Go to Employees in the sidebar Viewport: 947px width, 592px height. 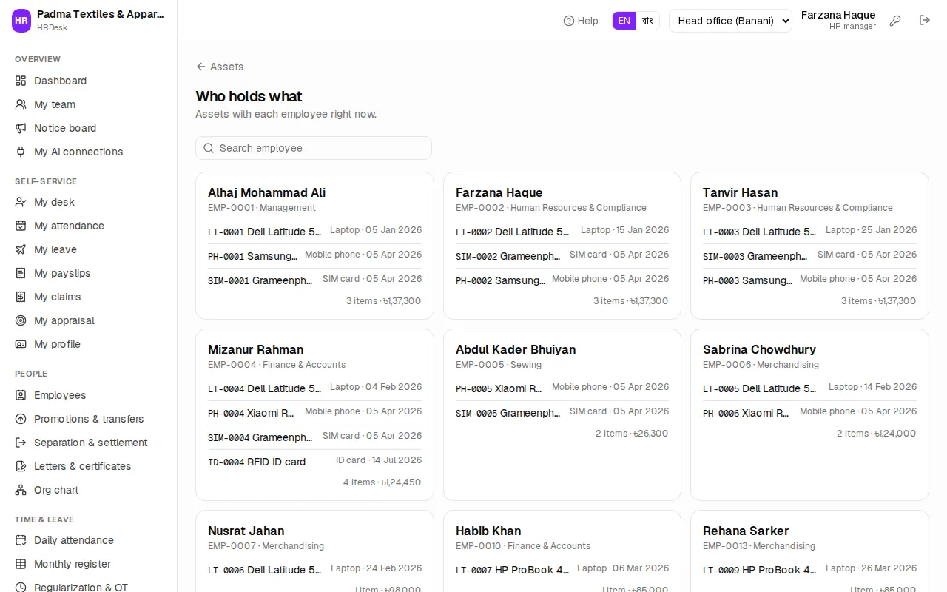pos(88,395)
